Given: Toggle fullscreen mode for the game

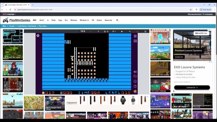Looking at the screenshot, I should 145,31.
